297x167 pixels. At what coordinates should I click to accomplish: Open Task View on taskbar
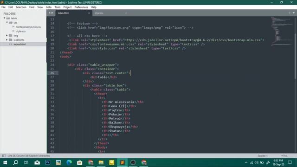pyautogui.click(x=26, y=162)
